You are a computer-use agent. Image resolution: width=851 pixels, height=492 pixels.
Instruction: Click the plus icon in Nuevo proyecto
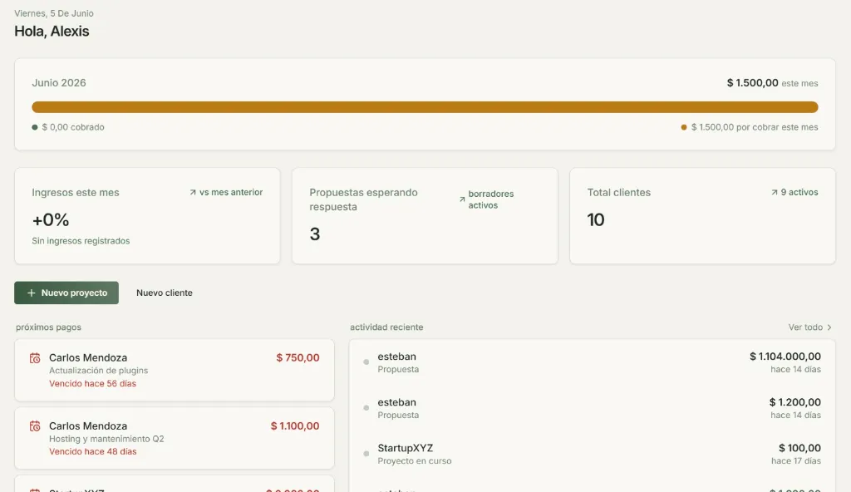[31, 293]
